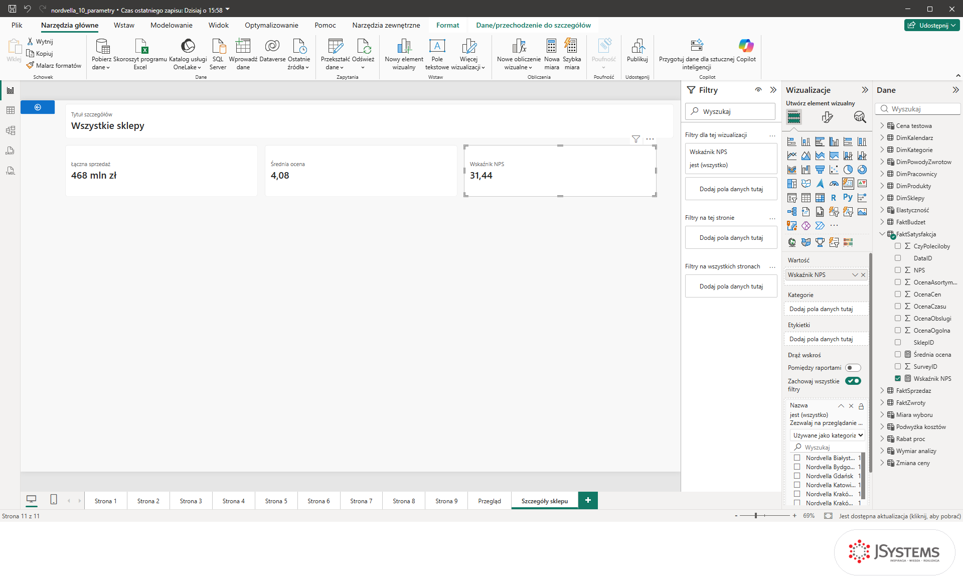Collapse the Filtry pane with the chevrons

coord(773,90)
